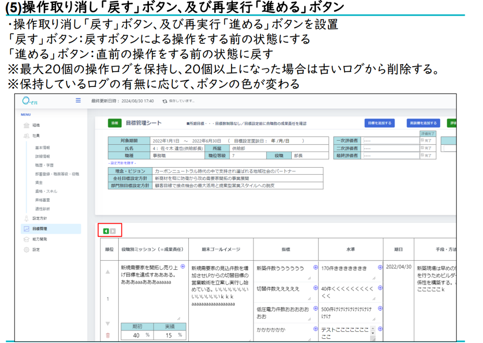This screenshot has width=483, height=343.
Task: Click the 最終更新日時 2024/08/30 17:40 text
Action: [x=122, y=101]
